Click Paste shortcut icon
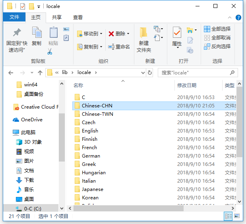The width and height of the screenshot is (246, 224). click(66, 38)
